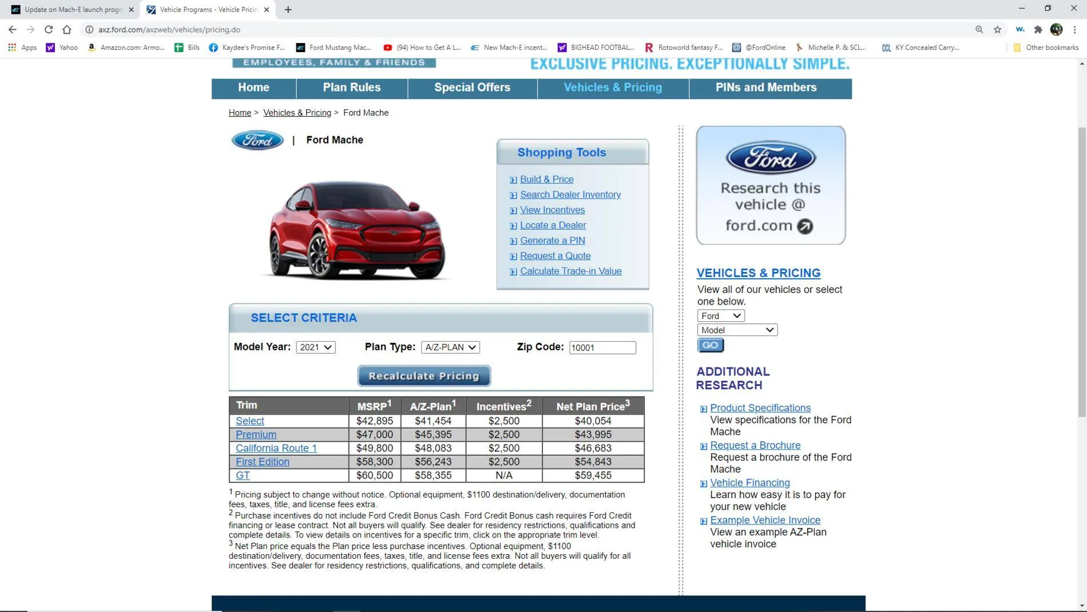Image resolution: width=1087 pixels, height=612 pixels.
Task: Reload the page with the refresh icon
Action: (x=49, y=30)
